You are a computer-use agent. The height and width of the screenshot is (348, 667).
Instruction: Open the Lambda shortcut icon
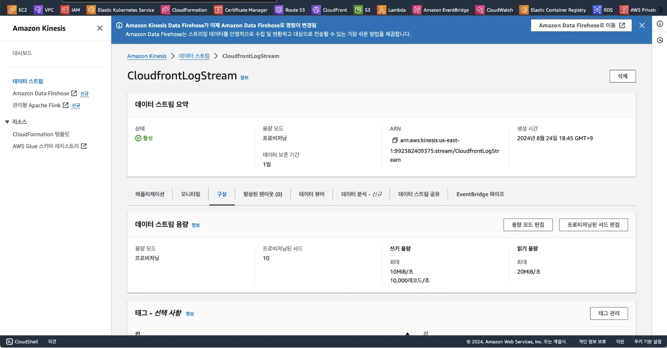pyautogui.click(x=382, y=9)
